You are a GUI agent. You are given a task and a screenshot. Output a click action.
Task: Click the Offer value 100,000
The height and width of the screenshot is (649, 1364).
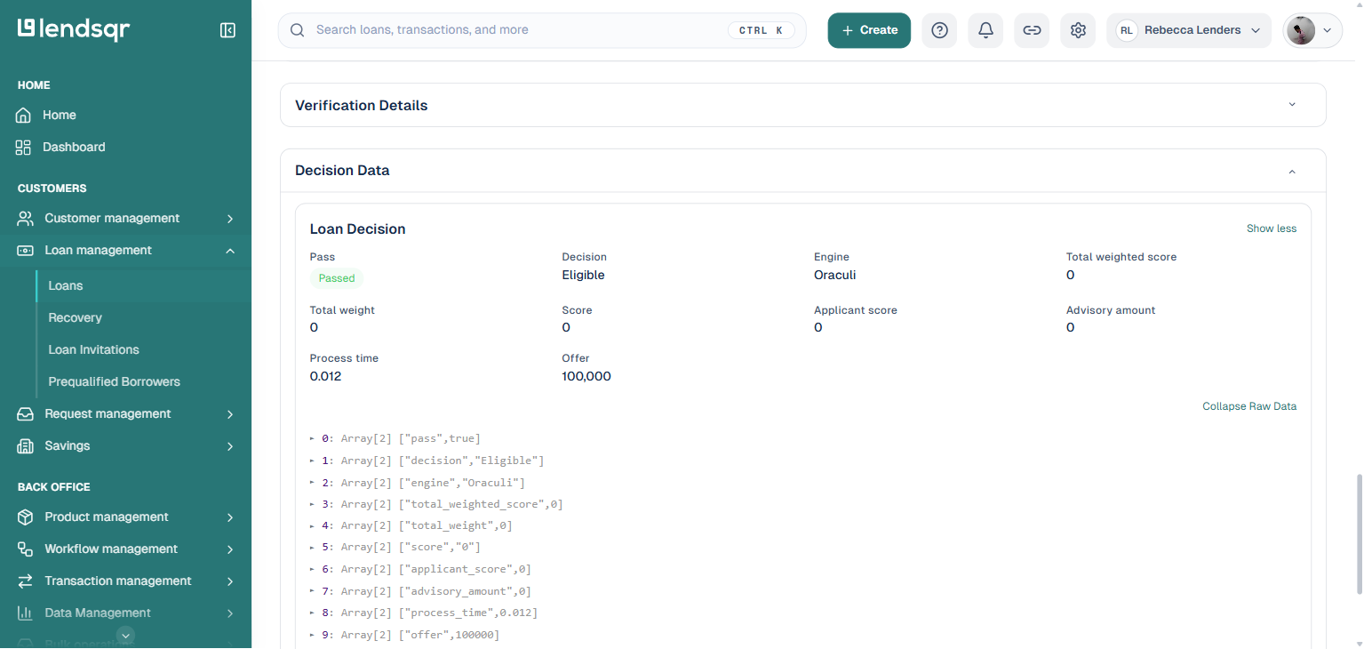click(586, 377)
